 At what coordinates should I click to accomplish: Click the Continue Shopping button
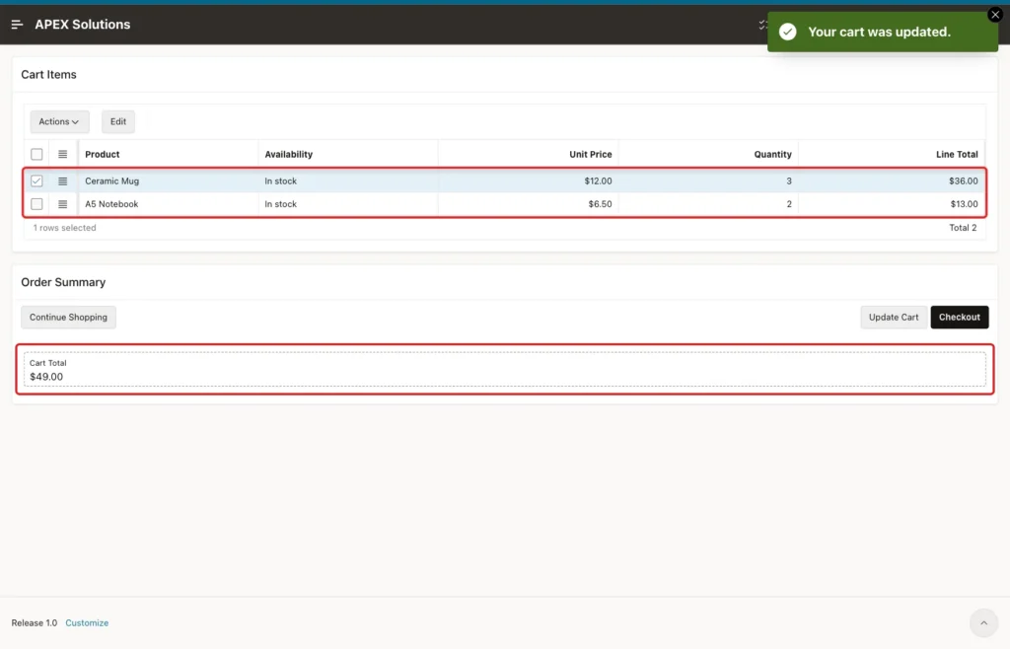point(68,318)
